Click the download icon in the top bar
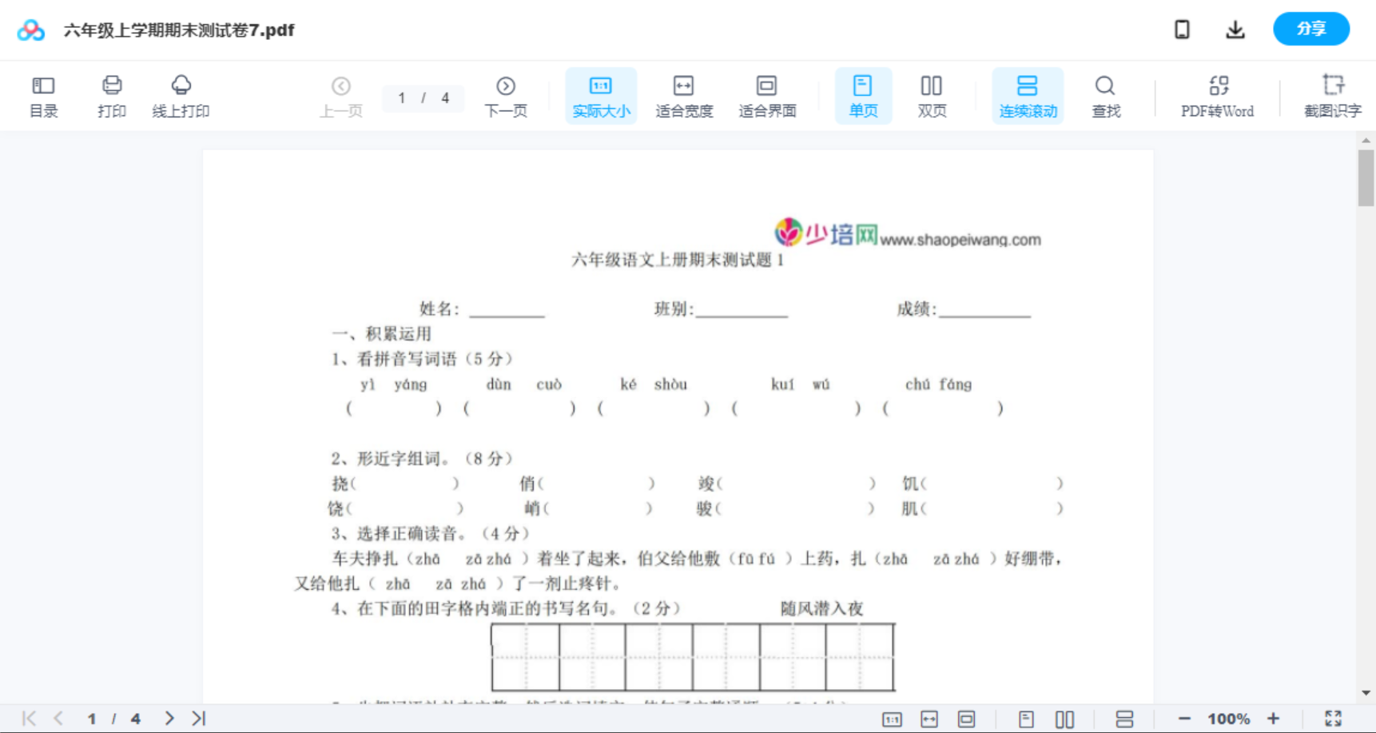Viewport: 1376px width, 733px height. coord(1235,29)
